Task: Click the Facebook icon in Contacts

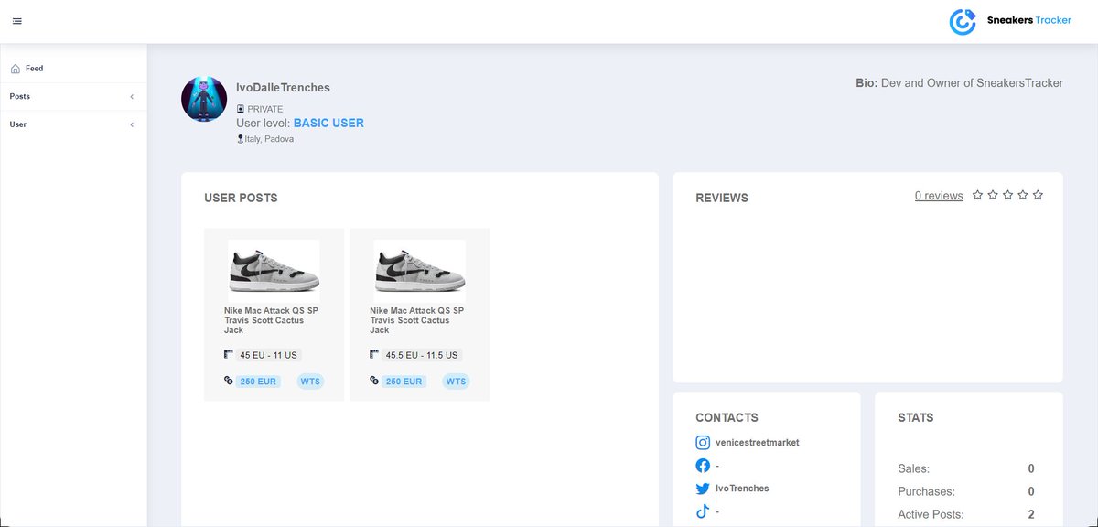Action: click(x=703, y=466)
